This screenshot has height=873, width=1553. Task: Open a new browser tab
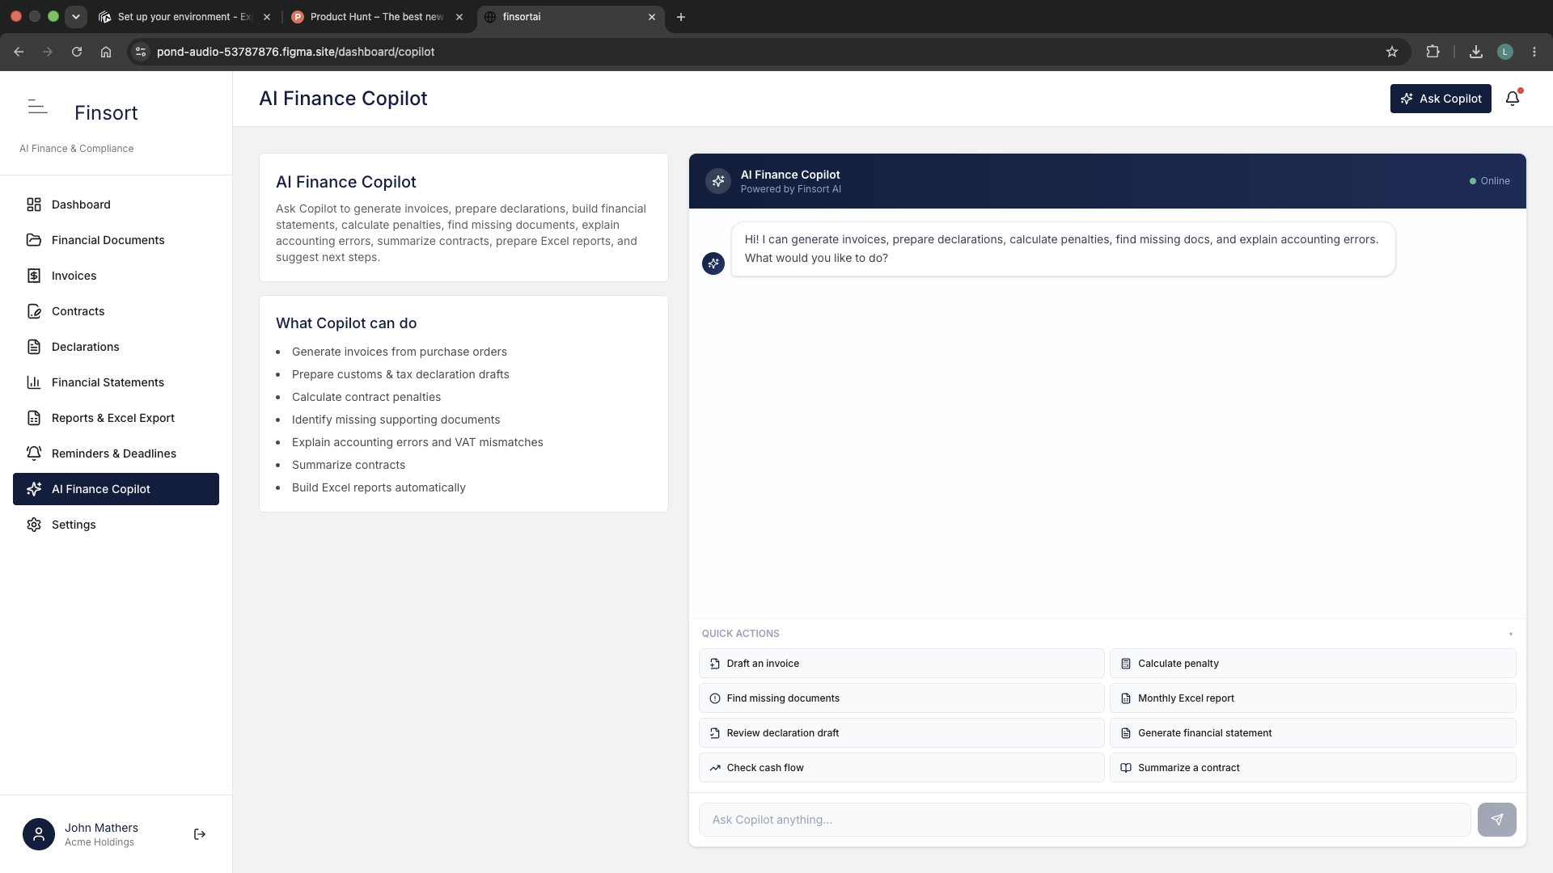point(681,17)
